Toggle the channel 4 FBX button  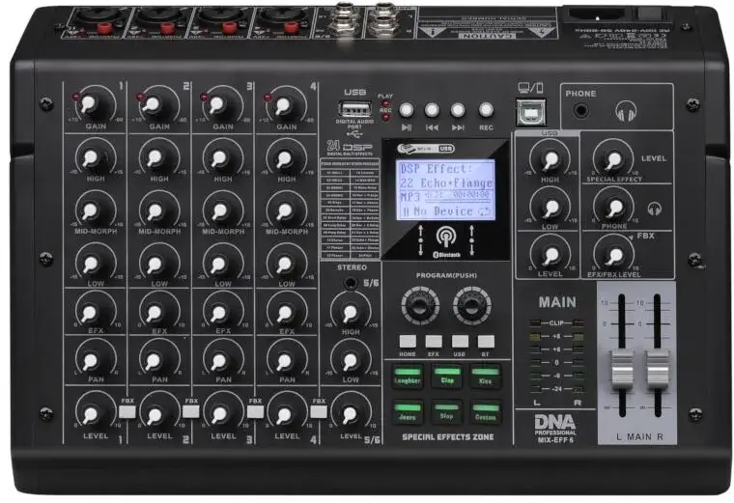pyautogui.click(x=319, y=411)
